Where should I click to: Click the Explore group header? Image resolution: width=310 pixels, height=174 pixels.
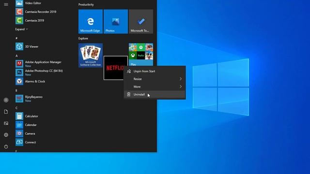[83, 39]
